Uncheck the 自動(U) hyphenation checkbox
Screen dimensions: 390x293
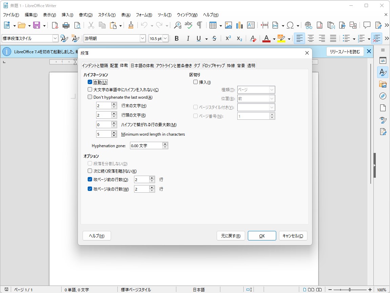click(x=90, y=82)
